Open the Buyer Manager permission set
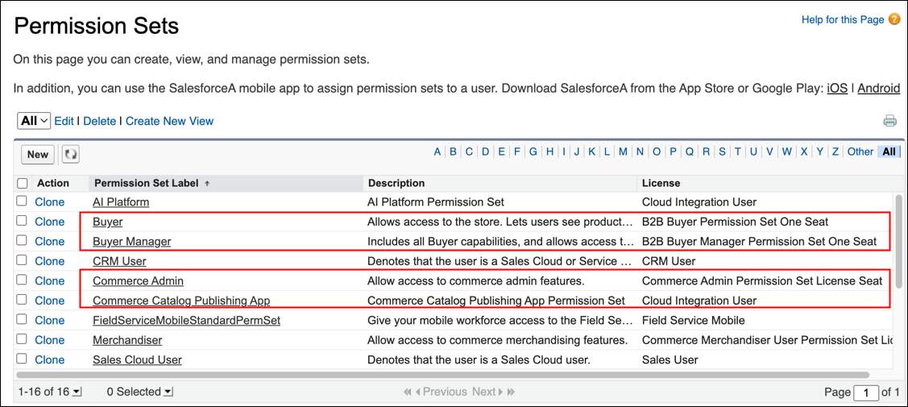This screenshot has height=407, width=908. (x=132, y=241)
